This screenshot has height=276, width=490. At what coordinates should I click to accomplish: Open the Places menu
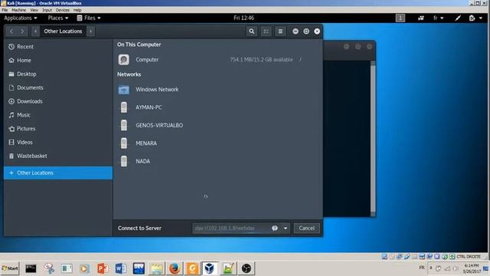58,18
